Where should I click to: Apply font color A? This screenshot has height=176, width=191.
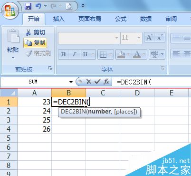(x=137, y=54)
